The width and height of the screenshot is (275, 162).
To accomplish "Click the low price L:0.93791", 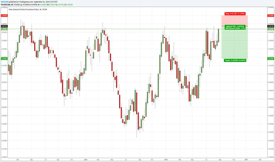I will 60,4.
